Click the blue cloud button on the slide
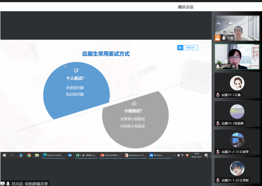 point(188,47)
